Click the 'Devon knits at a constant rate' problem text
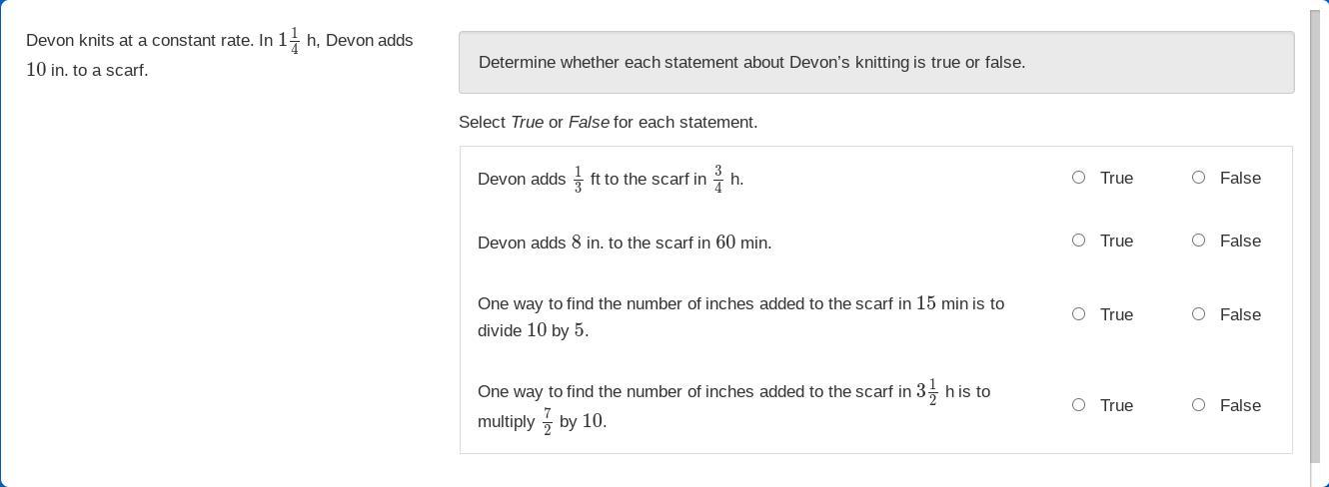The height and width of the screenshot is (487, 1329). 150,41
